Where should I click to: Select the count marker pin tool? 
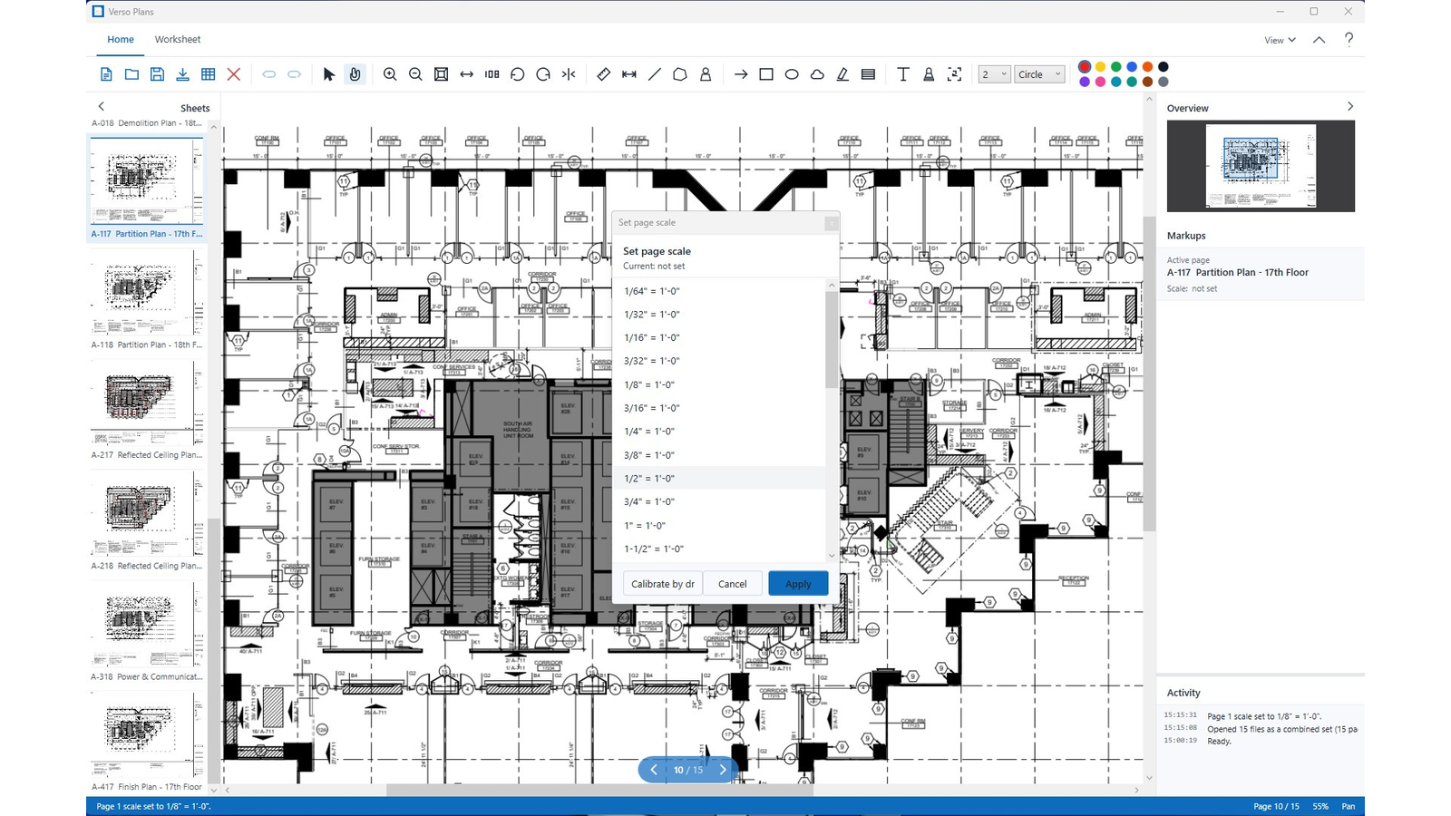tap(706, 74)
